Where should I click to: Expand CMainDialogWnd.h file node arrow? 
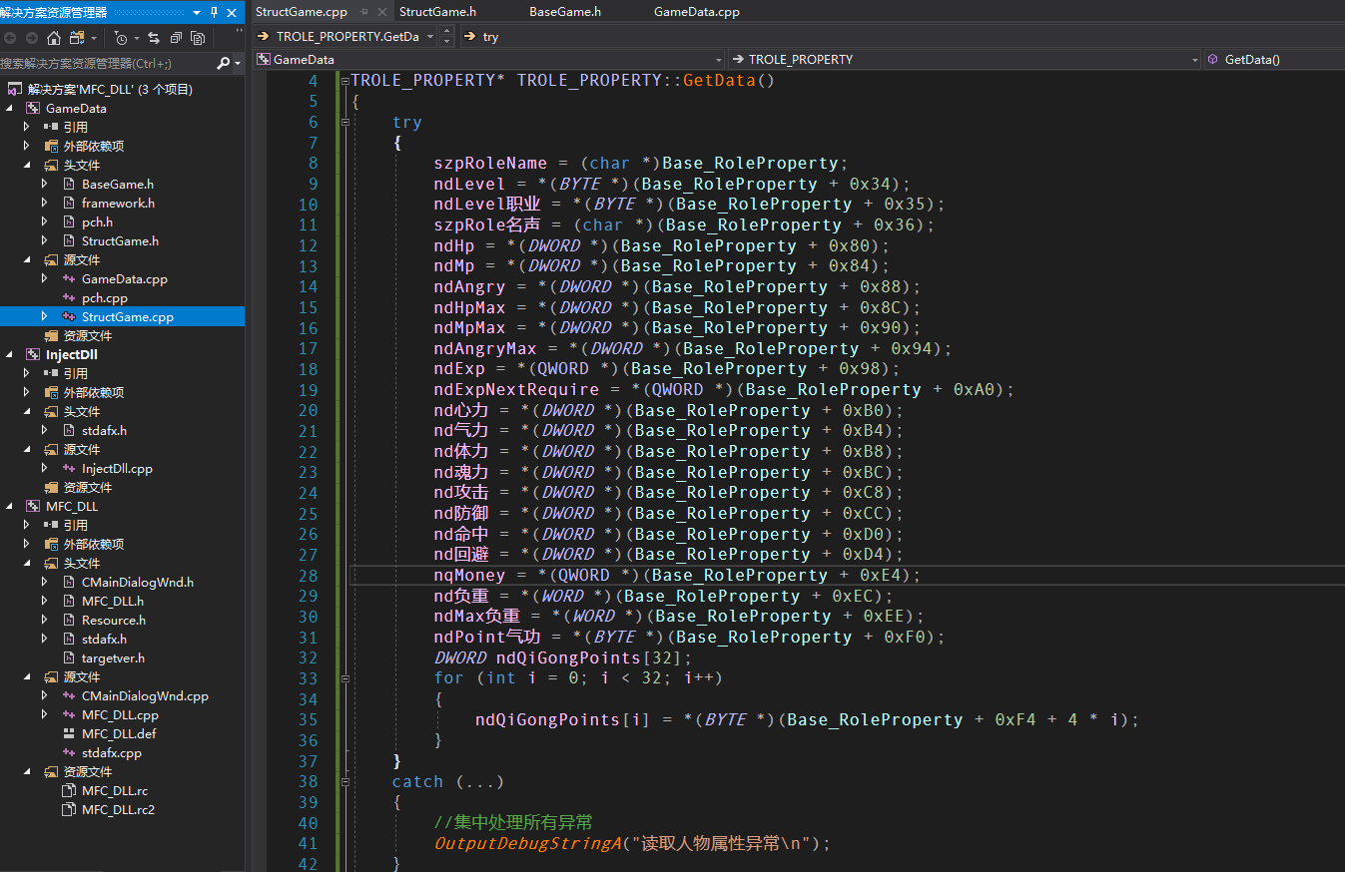point(45,582)
